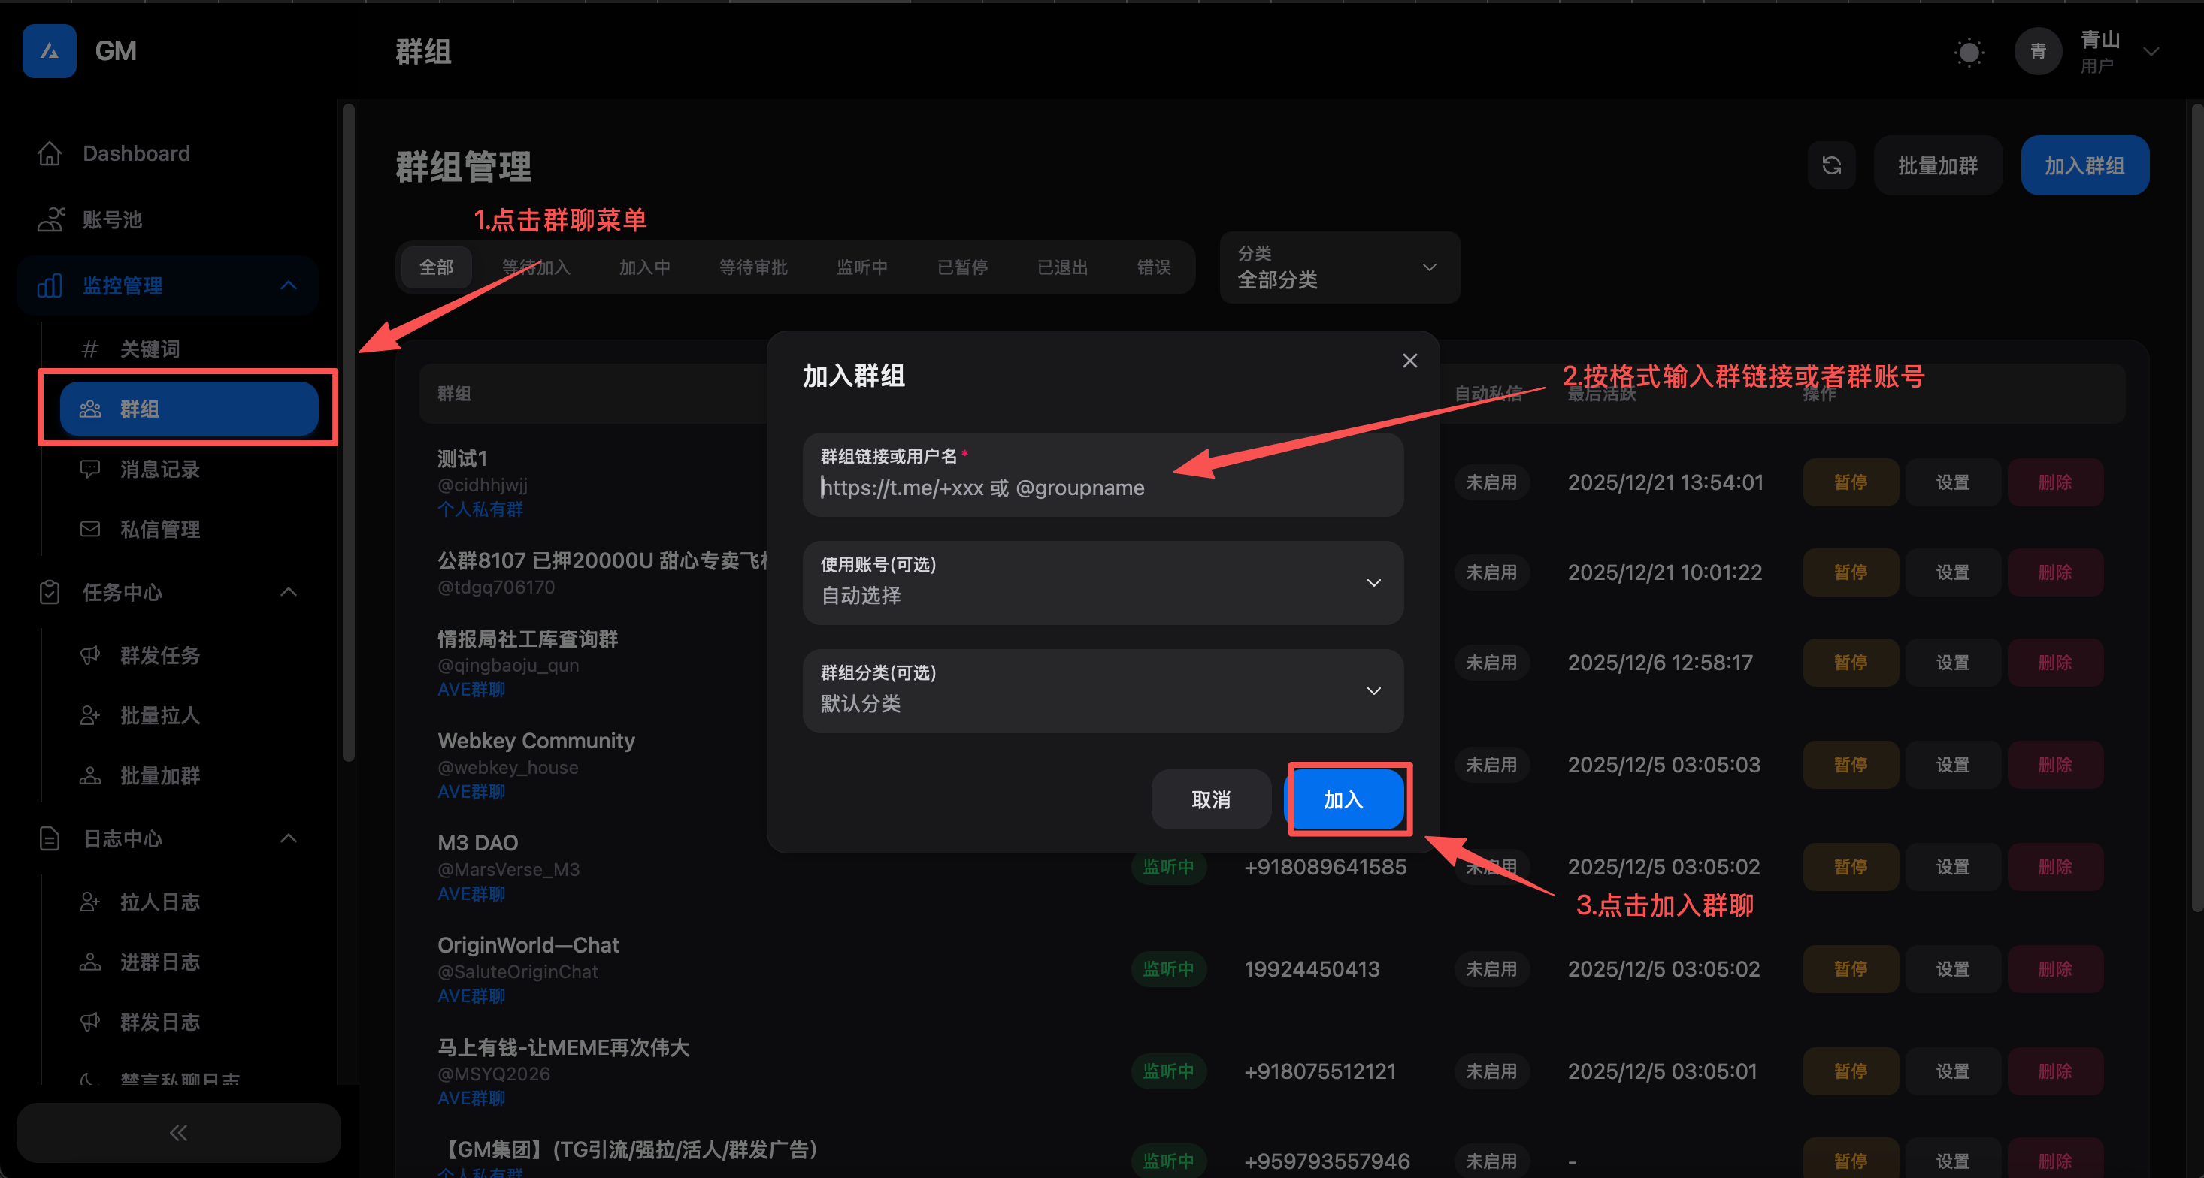Open 消息记录 via the chat bubble icon

(90, 469)
